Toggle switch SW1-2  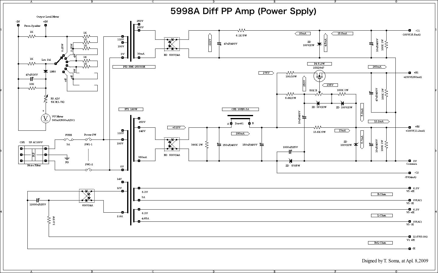tap(88, 169)
